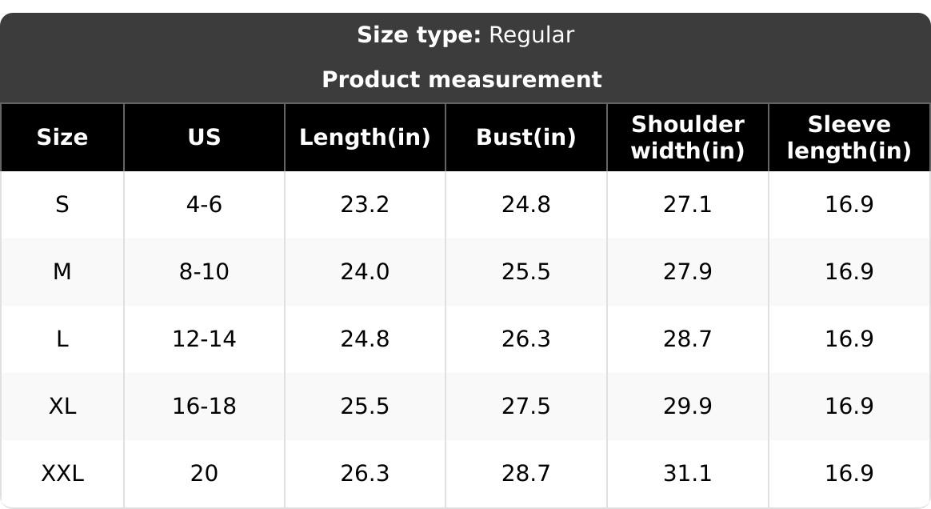
Task: Select the M size row label
Action: pyautogui.click(x=62, y=272)
